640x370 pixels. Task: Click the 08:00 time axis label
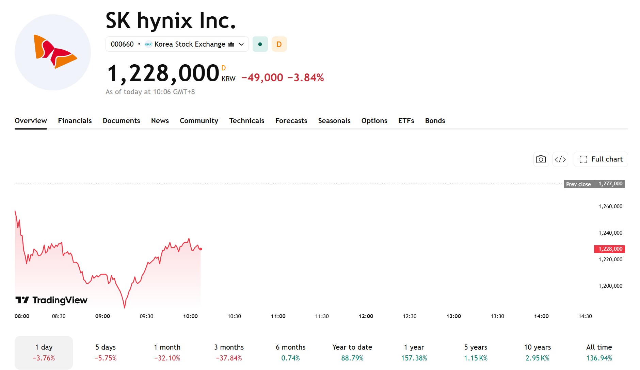pos(22,316)
